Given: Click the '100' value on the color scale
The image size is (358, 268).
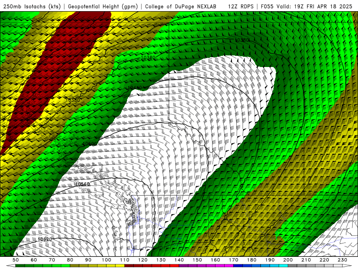Looking at the screenshot, I should pyautogui.click(x=107, y=260).
